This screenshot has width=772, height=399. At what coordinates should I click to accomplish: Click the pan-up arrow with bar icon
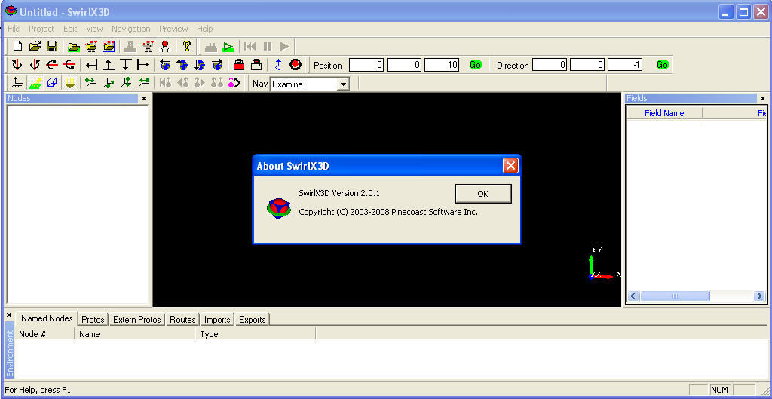[109, 65]
